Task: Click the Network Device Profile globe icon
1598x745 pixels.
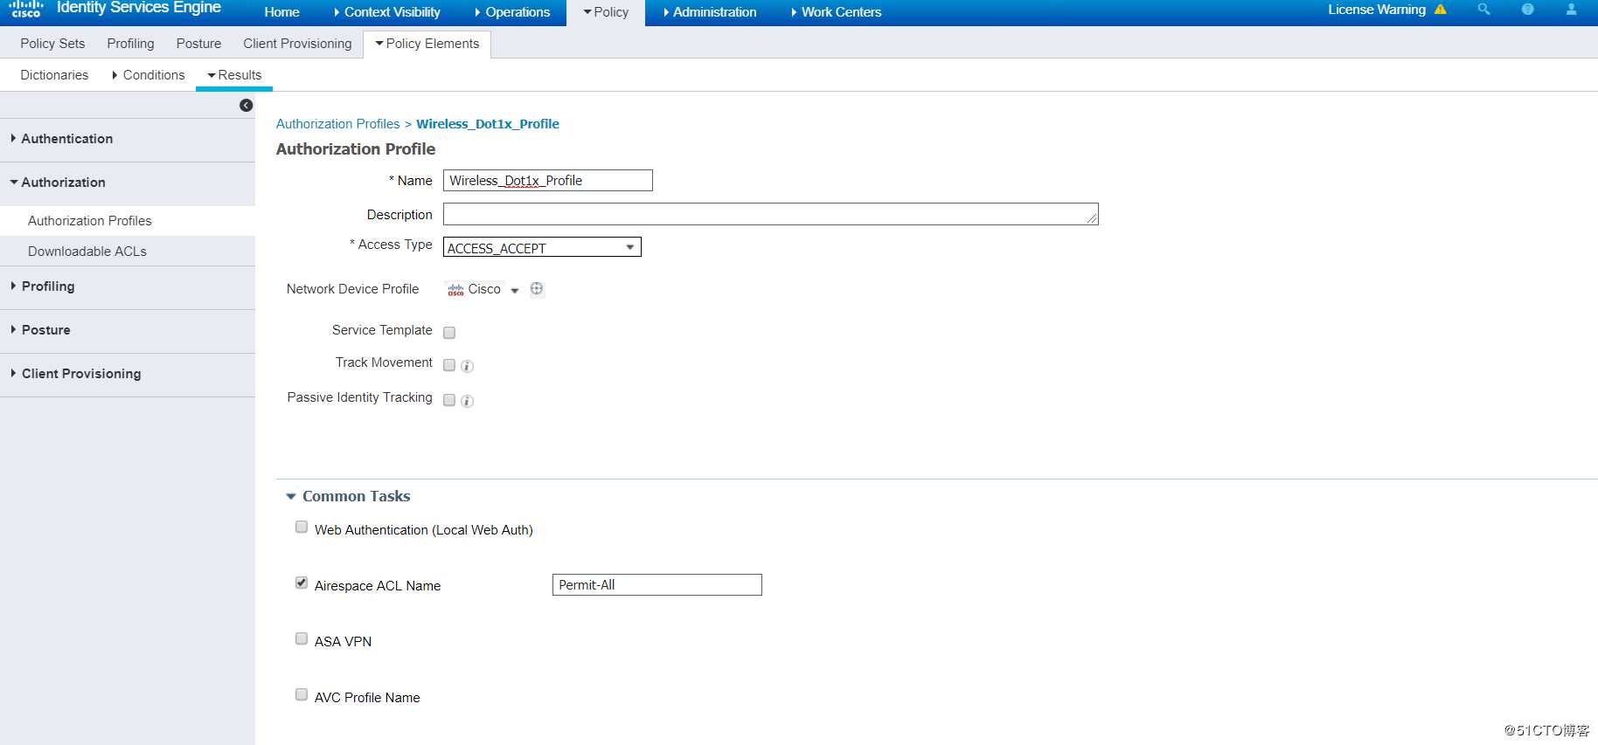Action: tap(537, 288)
